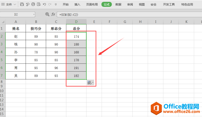Click total cell showing 180
The width and height of the screenshot is (202, 117).
(76, 44)
